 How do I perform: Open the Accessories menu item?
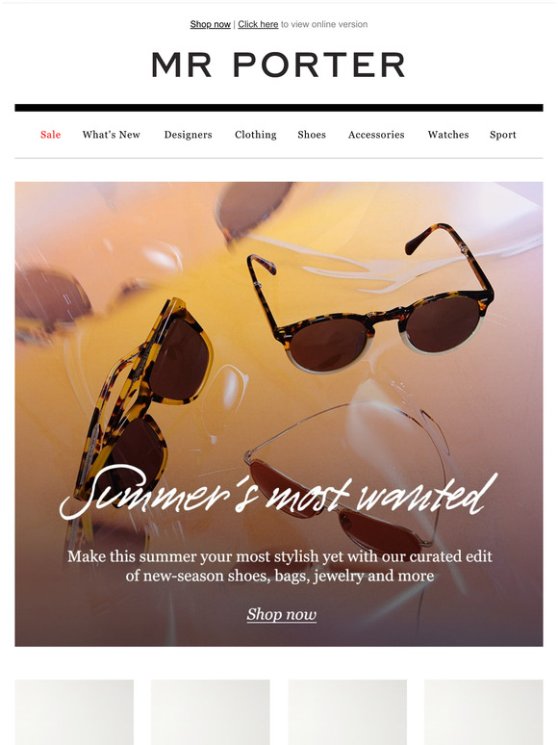376,135
